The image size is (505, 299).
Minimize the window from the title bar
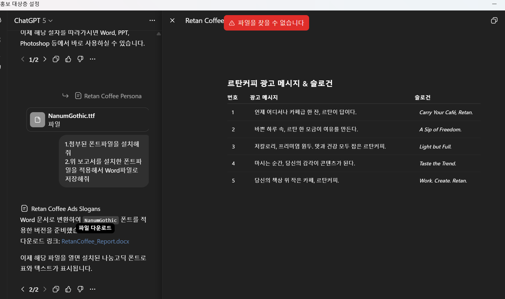point(494,4)
